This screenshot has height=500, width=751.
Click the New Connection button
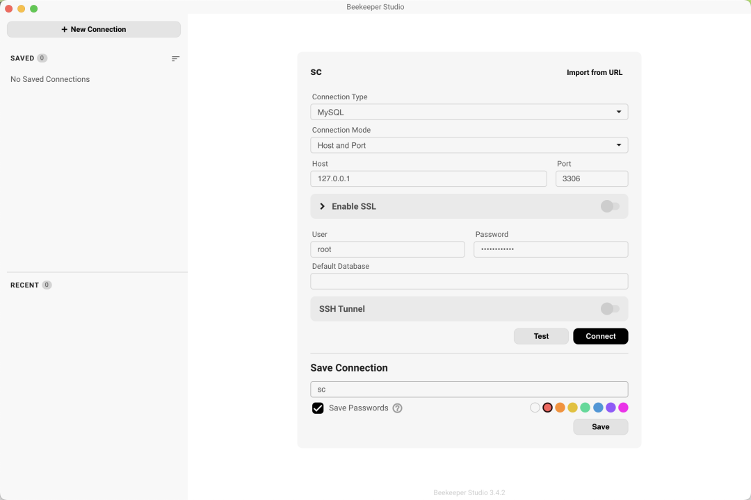[94, 29]
